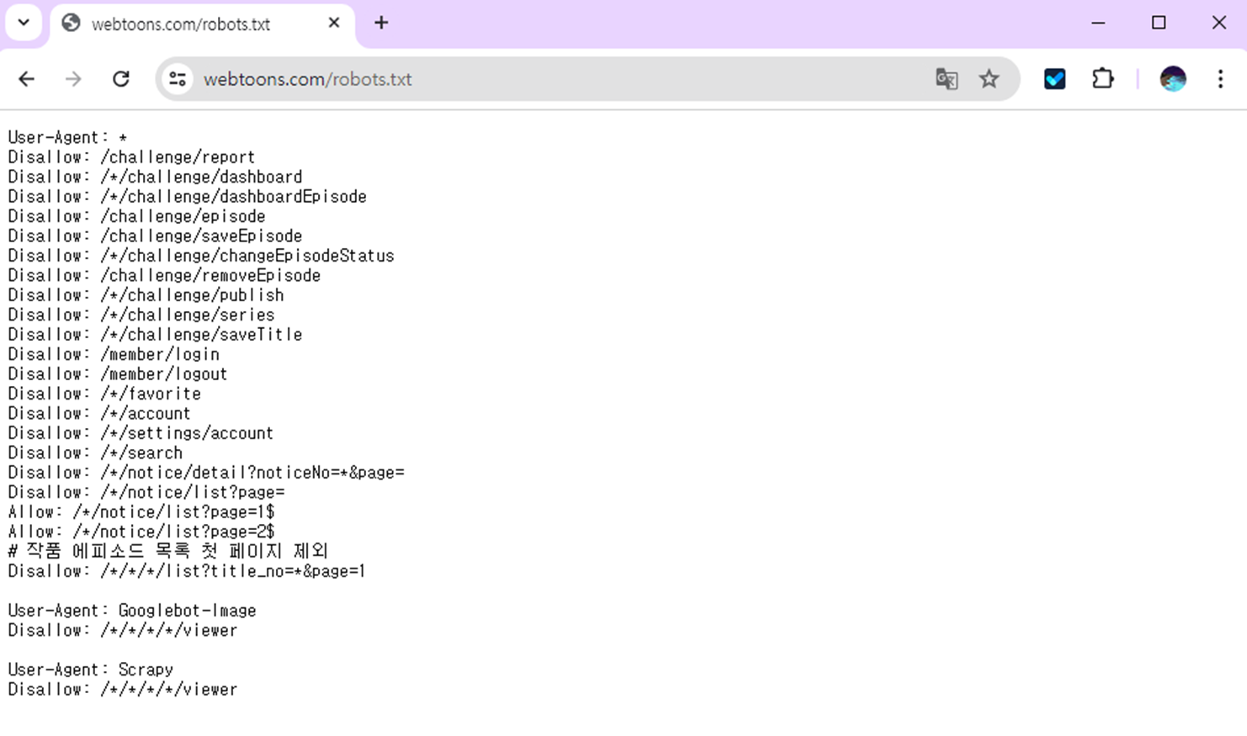Click 'Disallow: /*/challenge/publish' line
The width and height of the screenshot is (1247, 736).
(x=146, y=295)
